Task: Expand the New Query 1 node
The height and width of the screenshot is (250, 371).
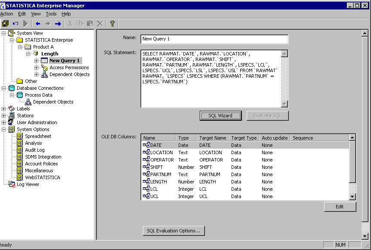Action: (x=37, y=61)
